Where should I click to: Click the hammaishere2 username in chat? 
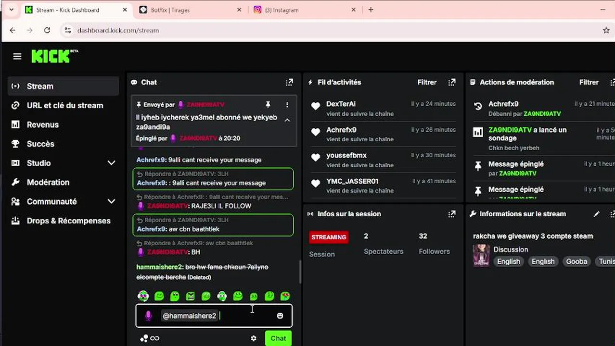tap(159, 267)
